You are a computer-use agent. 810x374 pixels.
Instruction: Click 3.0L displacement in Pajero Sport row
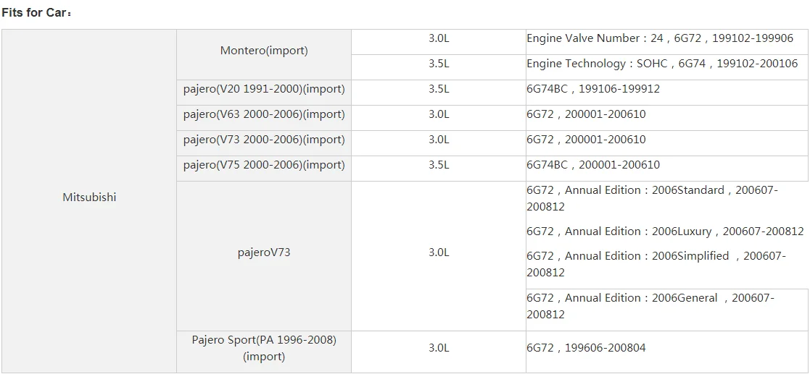439,348
